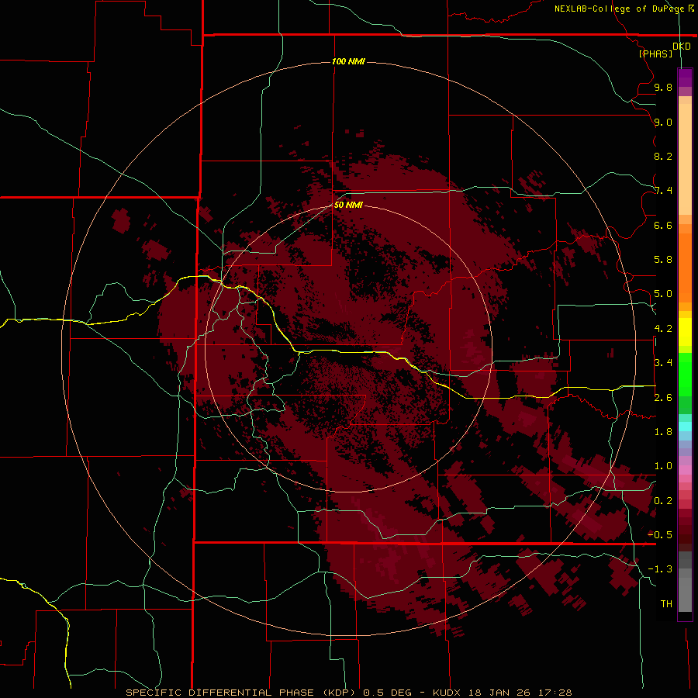This screenshot has width=698, height=698.
Task: Click the DKD label above the color scale
Action: click(x=682, y=47)
